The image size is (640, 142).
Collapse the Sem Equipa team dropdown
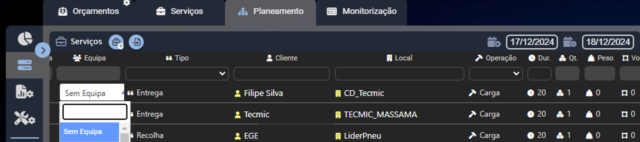[92, 93]
